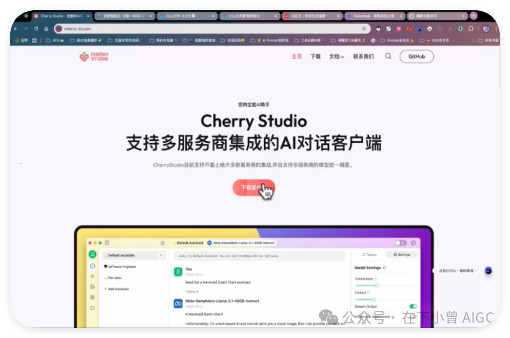Click the address bar showing cherry-ai.com
The width and height of the screenshot is (510, 338).
(x=212, y=29)
